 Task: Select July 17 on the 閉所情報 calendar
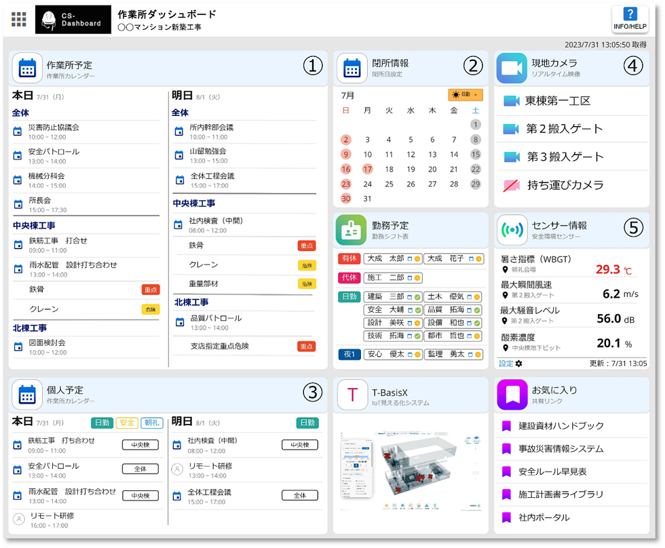pyautogui.click(x=369, y=168)
